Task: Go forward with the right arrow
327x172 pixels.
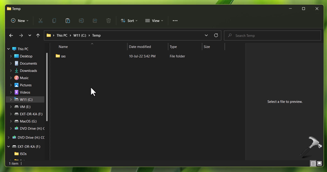Action: [21, 35]
